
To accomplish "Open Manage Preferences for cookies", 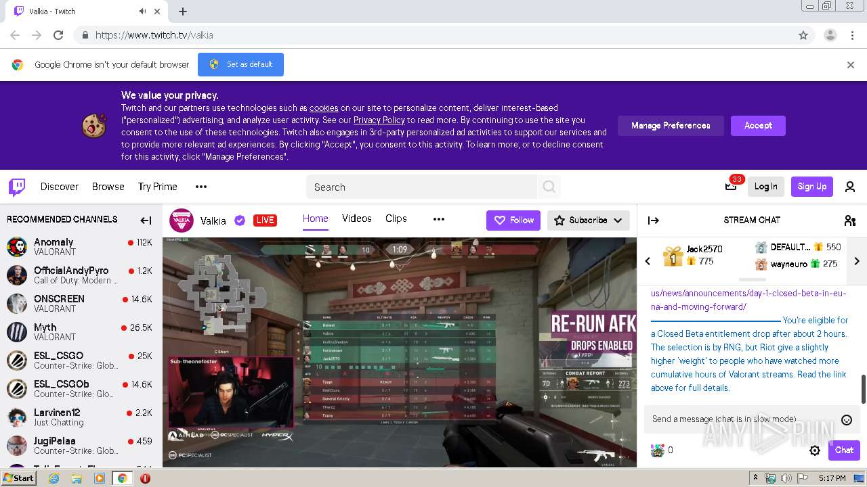I will (x=671, y=126).
